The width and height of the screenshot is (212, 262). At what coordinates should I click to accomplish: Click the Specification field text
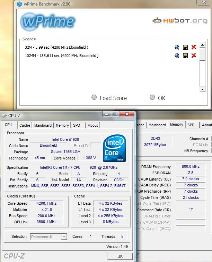[x=79, y=167]
